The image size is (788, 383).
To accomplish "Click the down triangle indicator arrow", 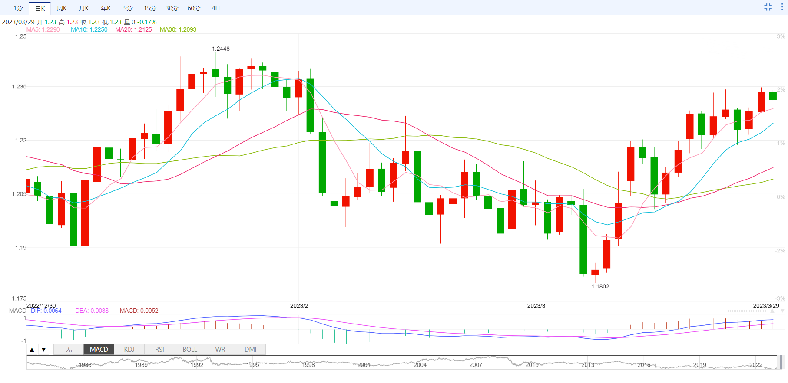I will click(43, 350).
